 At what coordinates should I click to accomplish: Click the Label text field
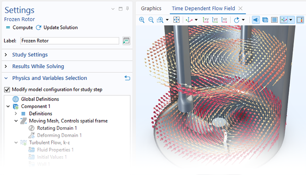pyautogui.click(x=70, y=41)
